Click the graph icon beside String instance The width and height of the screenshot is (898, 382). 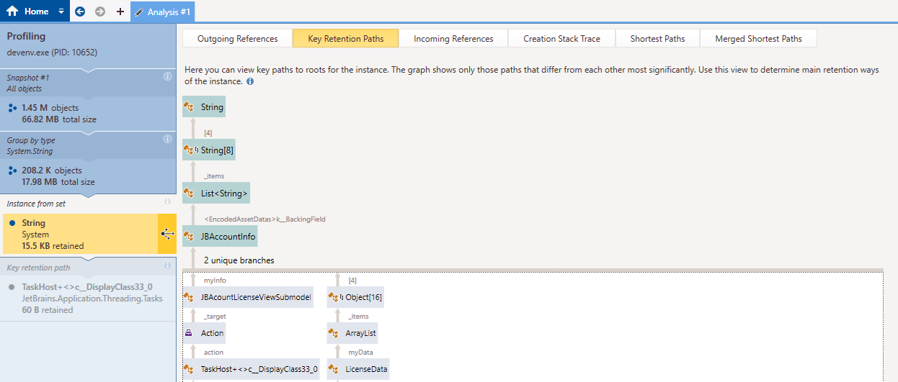pos(167,234)
